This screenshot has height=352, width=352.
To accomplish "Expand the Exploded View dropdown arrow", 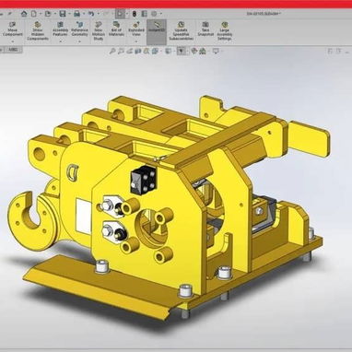I will [x=136, y=41].
